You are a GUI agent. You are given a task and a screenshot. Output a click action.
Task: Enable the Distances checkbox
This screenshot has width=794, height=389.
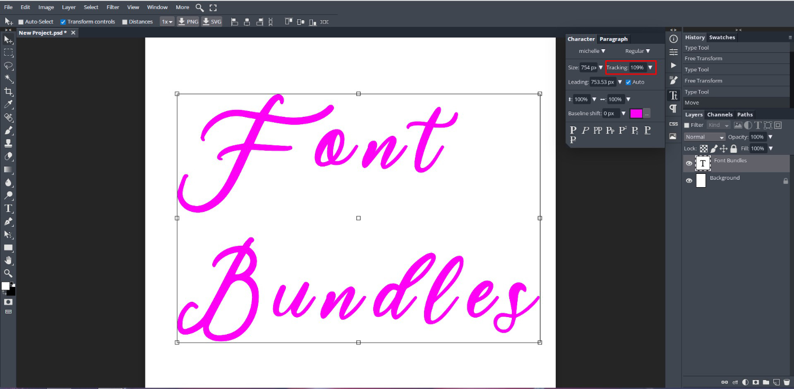(125, 22)
